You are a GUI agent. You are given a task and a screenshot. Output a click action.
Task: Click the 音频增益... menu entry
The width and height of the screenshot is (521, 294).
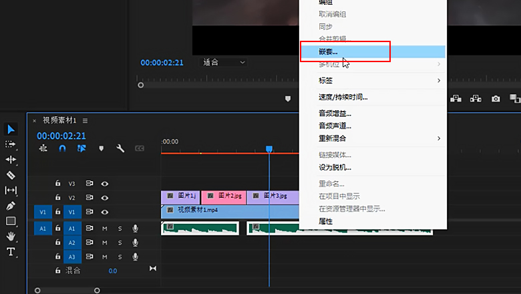[335, 114]
